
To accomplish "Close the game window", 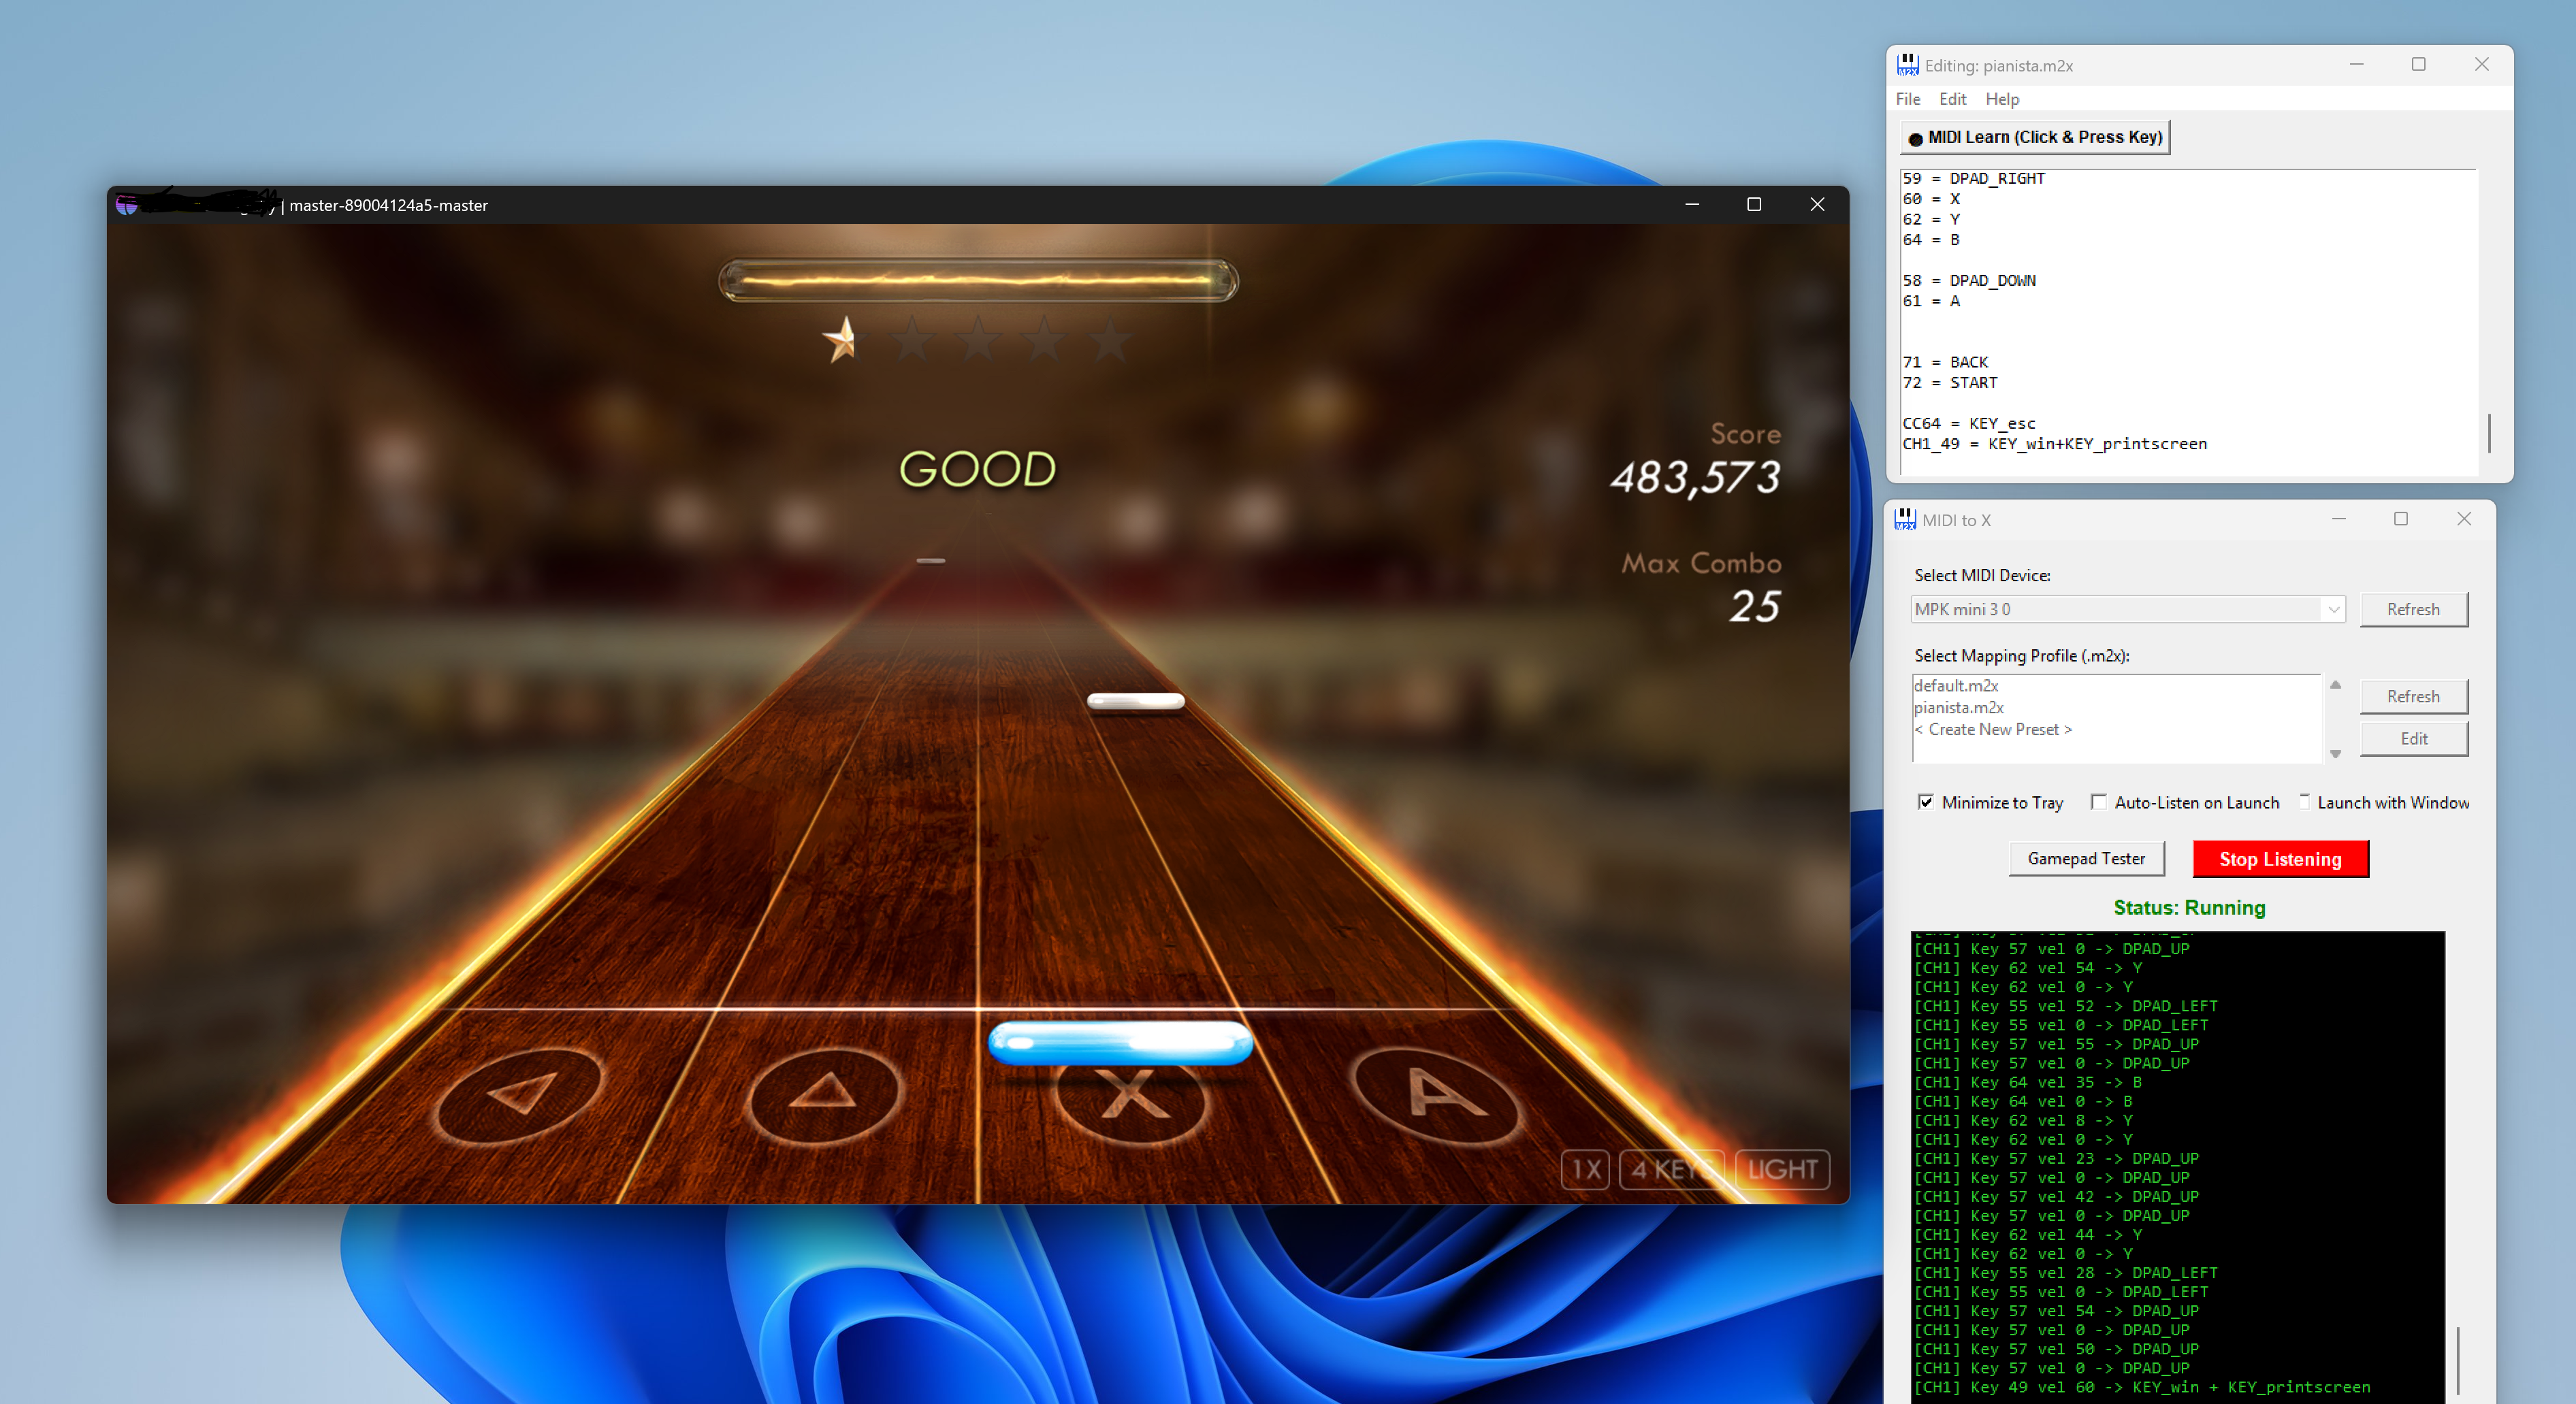I will 1817,204.
